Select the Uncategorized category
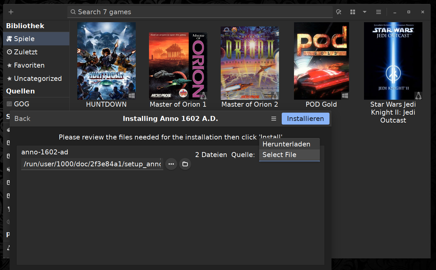The height and width of the screenshot is (270, 436). coord(36,79)
